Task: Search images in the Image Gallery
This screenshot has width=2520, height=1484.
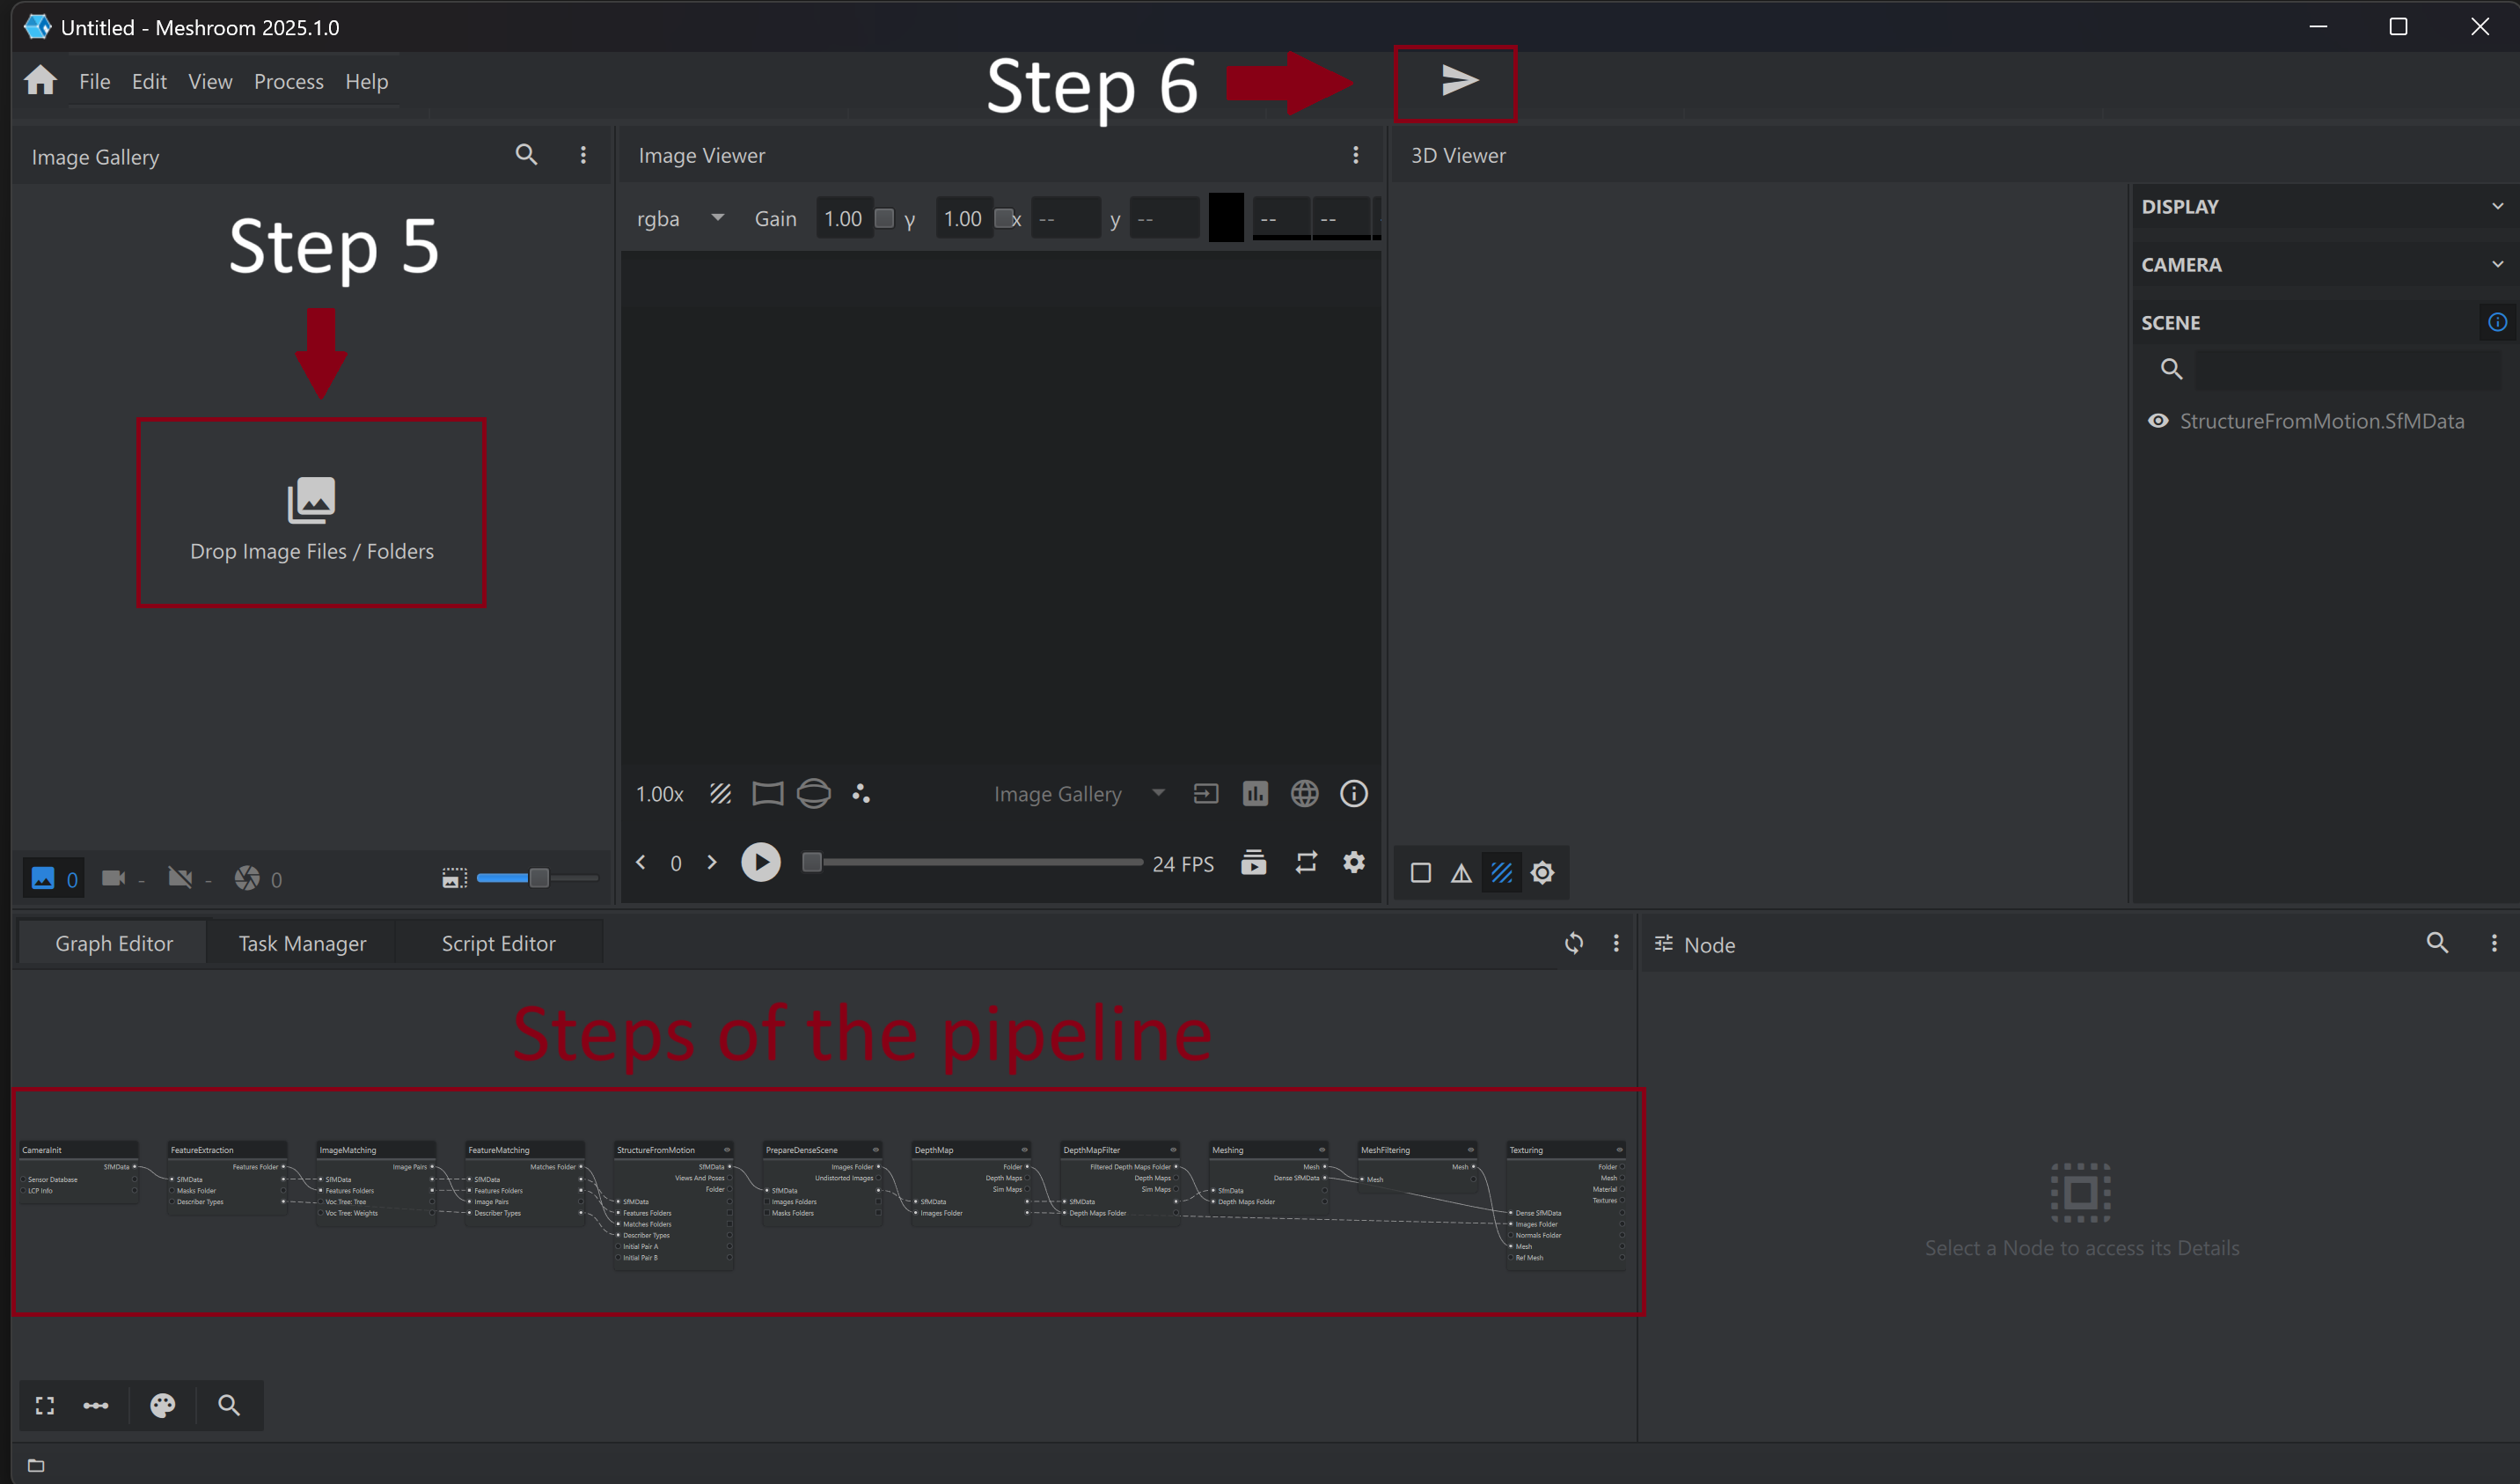Action: point(526,154)
